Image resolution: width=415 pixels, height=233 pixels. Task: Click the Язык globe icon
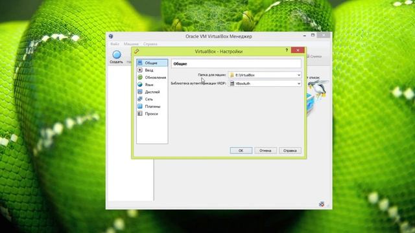coord(140,85)
